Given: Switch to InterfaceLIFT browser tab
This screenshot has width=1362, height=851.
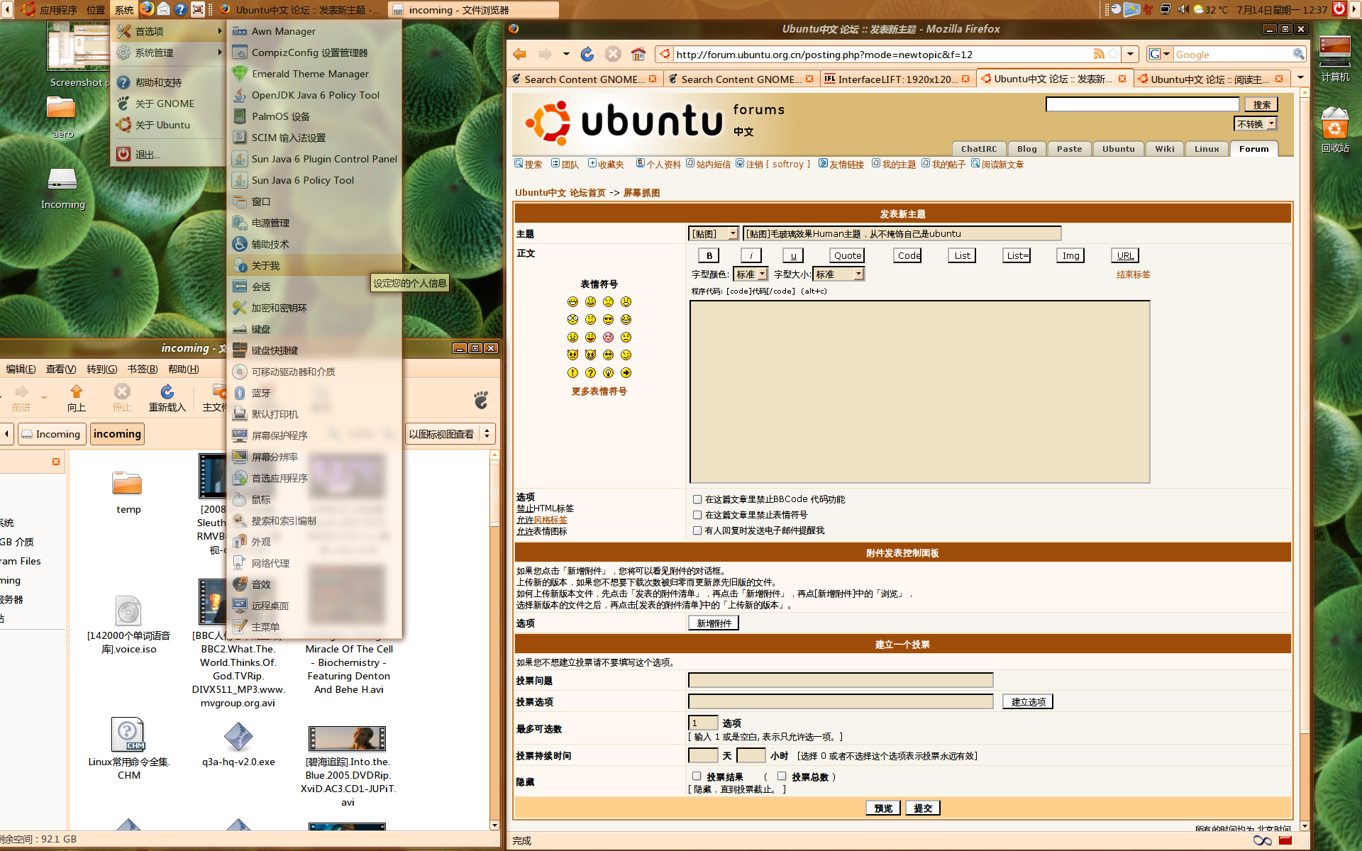Looking at the screenshot, I should 897,79.
